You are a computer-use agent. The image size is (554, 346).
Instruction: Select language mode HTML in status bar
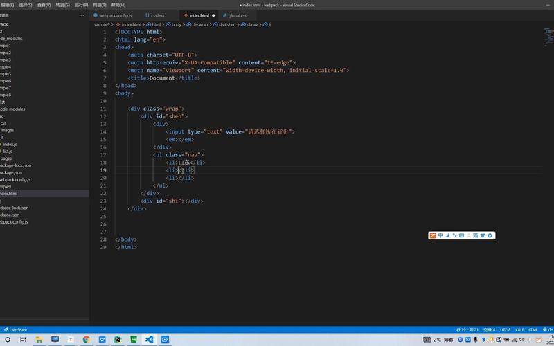(x=533, y=330)
